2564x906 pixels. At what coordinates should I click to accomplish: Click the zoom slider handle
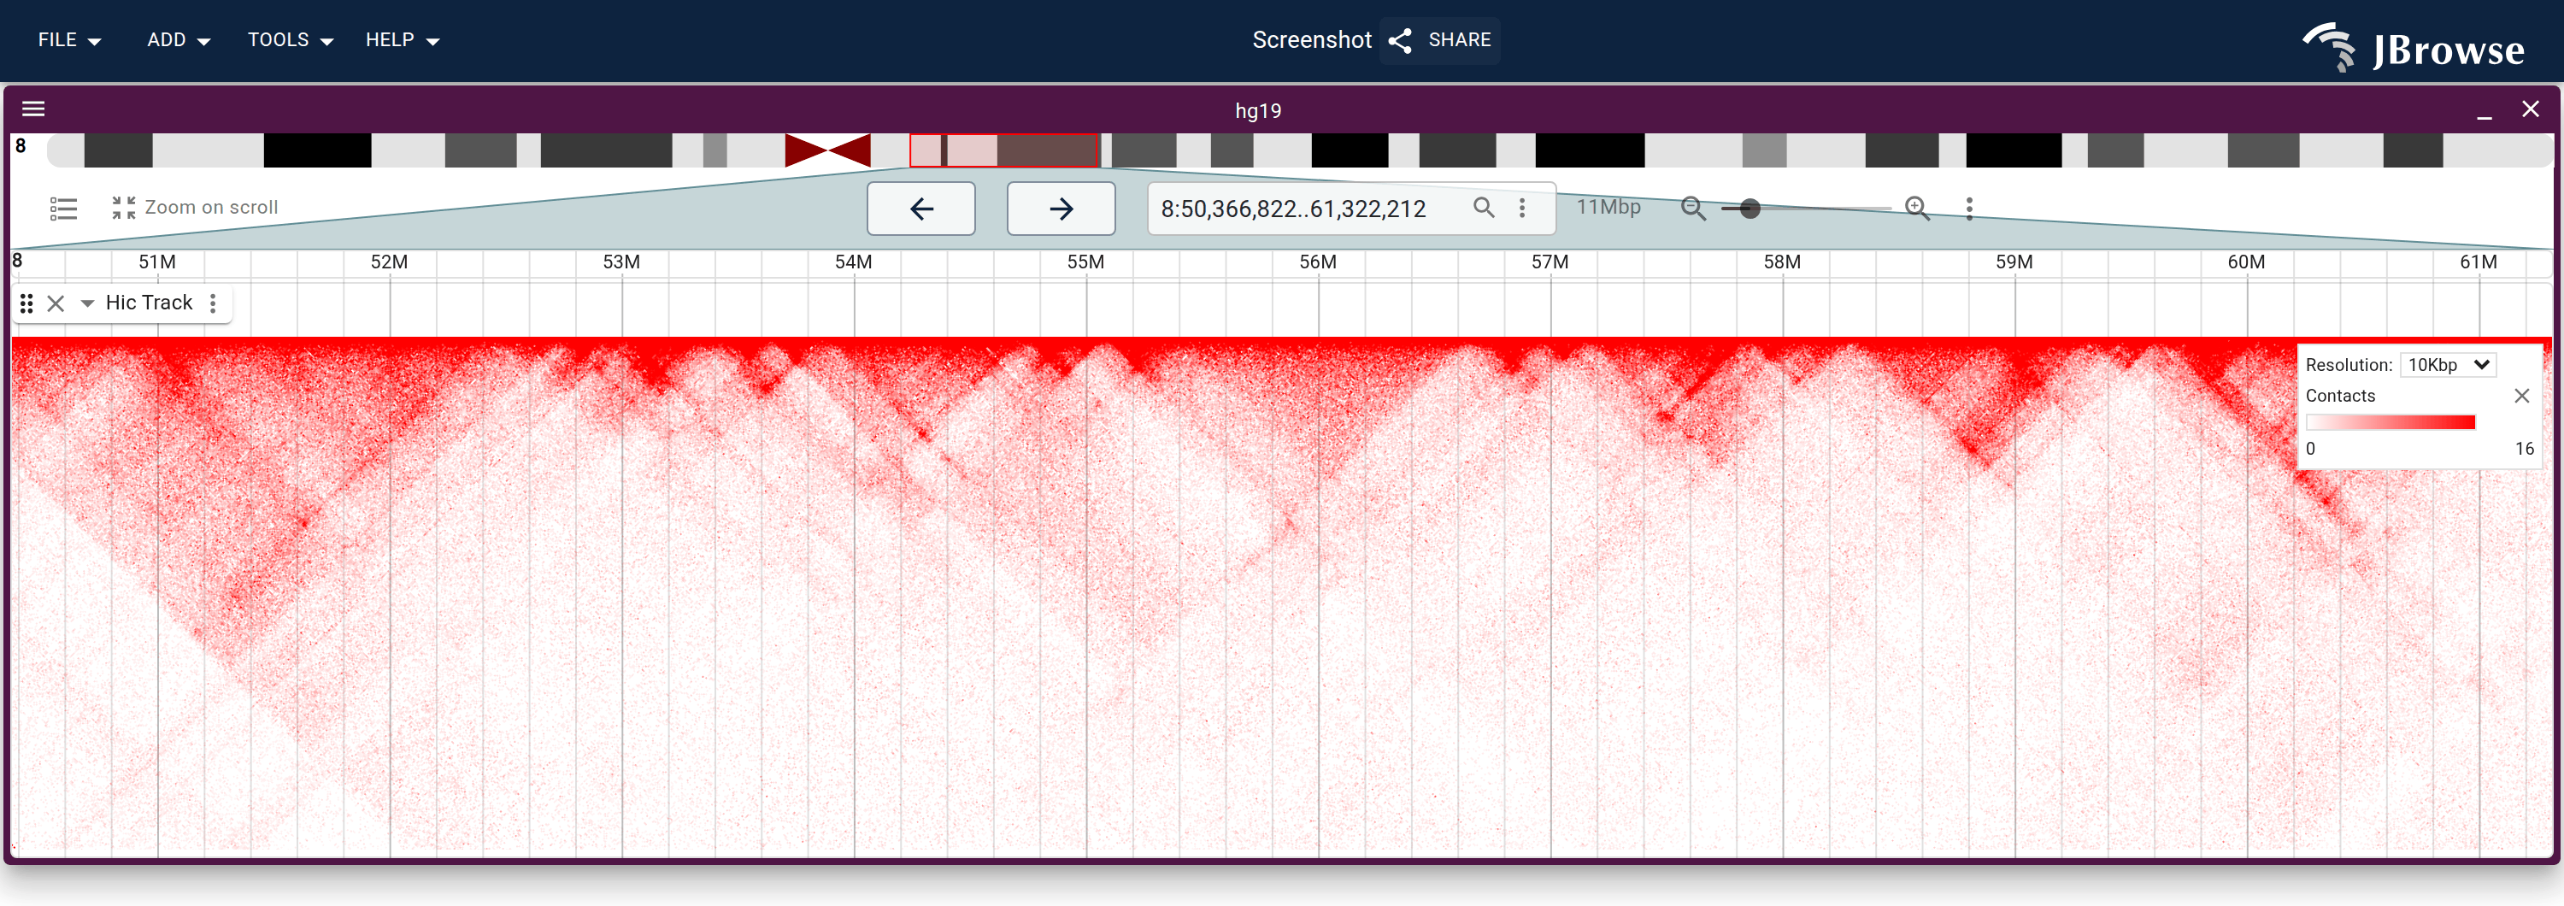pos(1750,208)
